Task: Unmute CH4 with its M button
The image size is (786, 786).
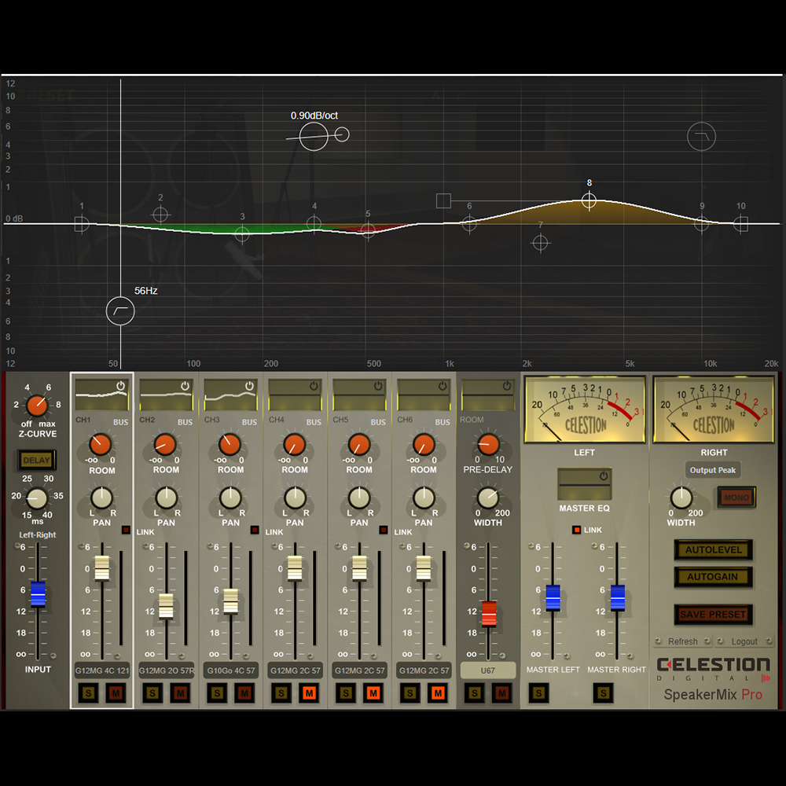Action: tap(308, 692)
